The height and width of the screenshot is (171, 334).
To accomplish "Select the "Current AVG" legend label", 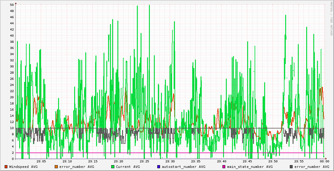I will coord(128,167).
